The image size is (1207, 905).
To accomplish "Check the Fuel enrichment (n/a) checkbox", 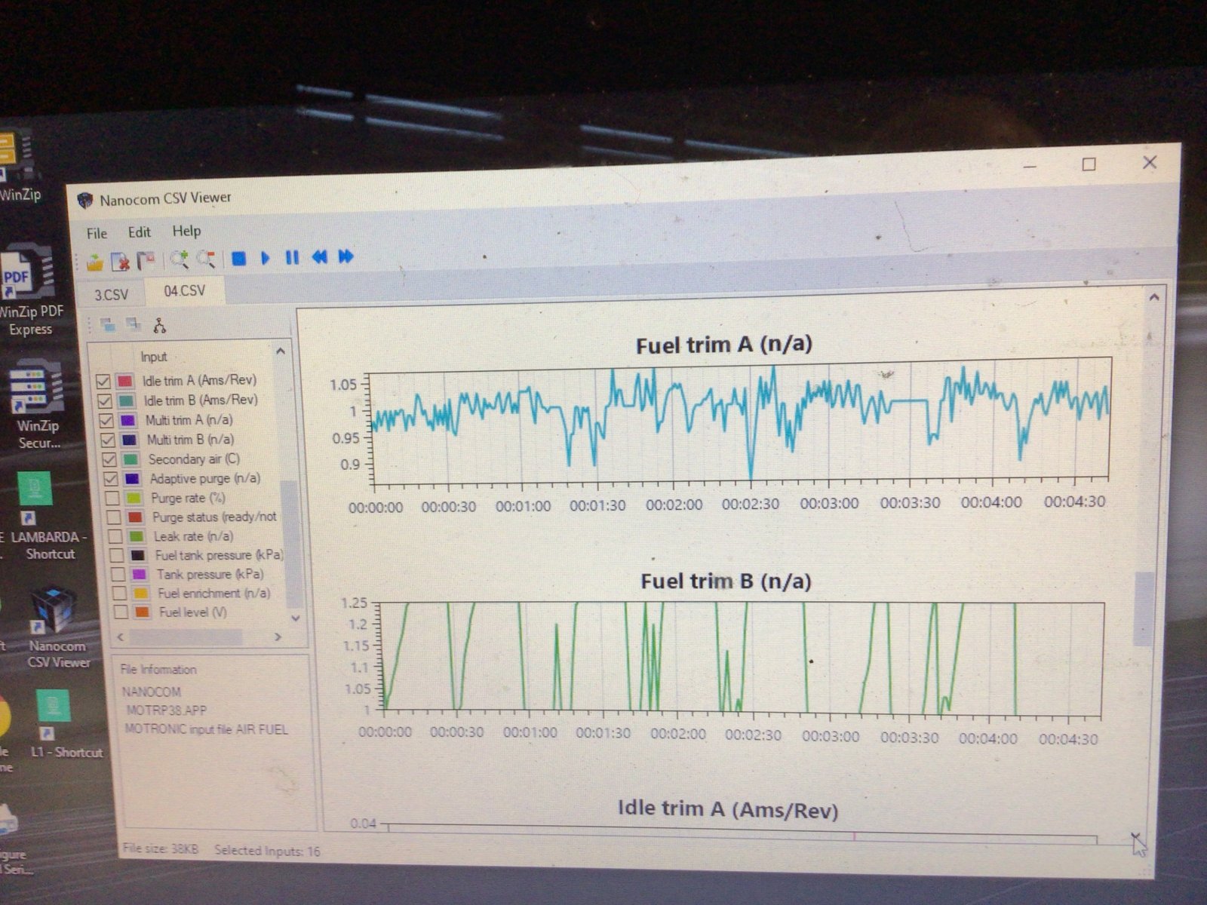I will point(119,594).
